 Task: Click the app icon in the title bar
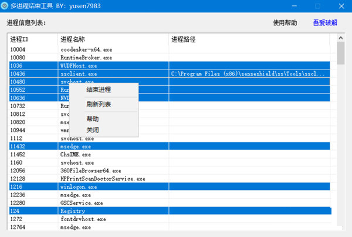click(x=6, y=6)
